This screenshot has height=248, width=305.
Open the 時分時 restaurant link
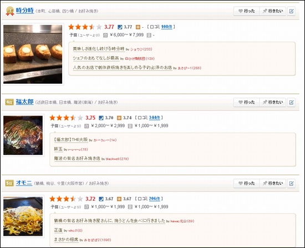tap(25, 11)
